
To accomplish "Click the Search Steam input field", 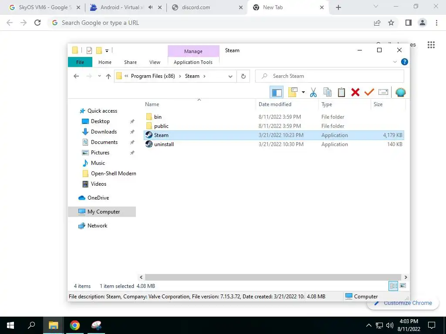I will pyautogui.click(x=330, y=76).
